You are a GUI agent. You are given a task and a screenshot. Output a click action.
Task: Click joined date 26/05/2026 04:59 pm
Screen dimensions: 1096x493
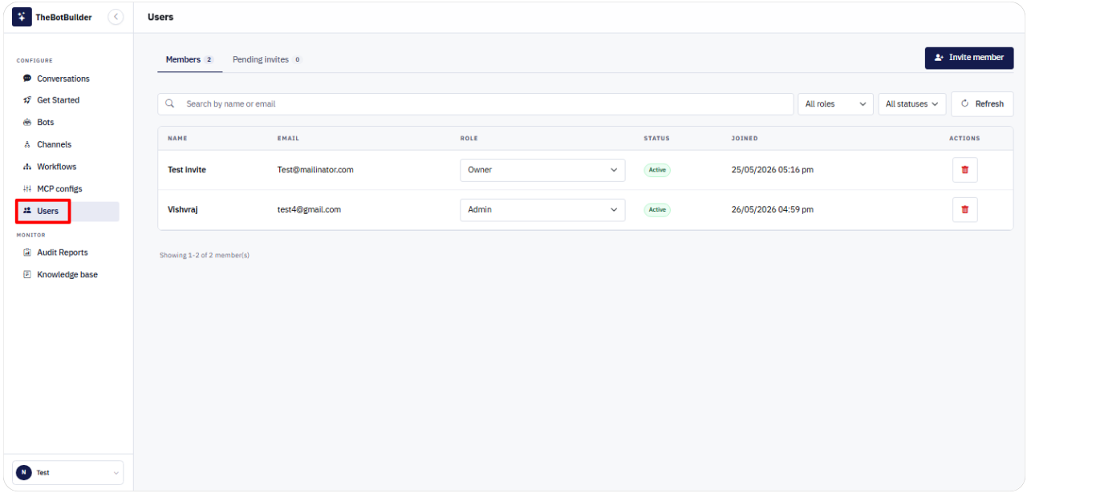(x=772, y=209)
